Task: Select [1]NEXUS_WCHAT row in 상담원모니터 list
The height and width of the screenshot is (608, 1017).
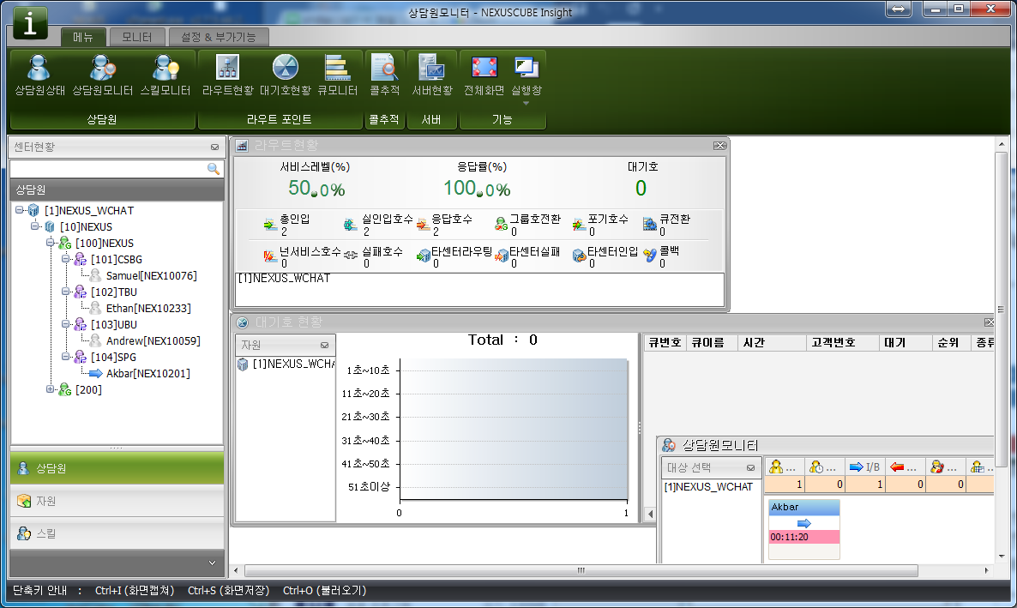Action: point(708,487)
